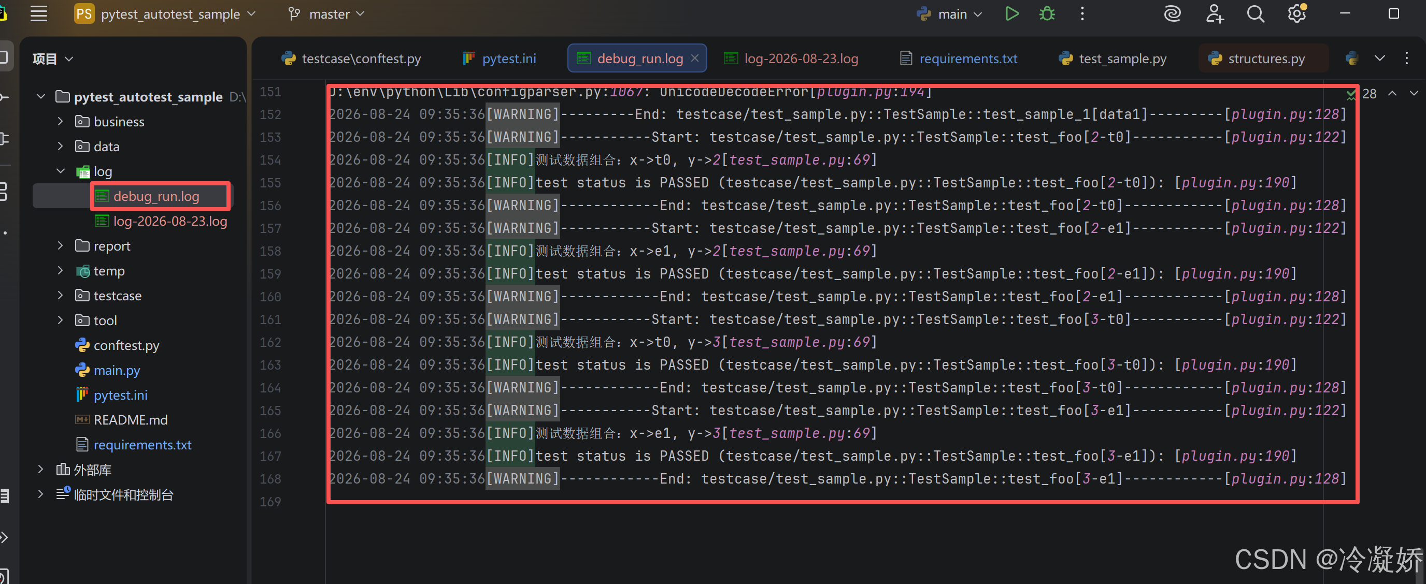Open log-2026-08-23.log in the project tree
Viewport: 1426px width, 584px height.
tap(170, 221)
